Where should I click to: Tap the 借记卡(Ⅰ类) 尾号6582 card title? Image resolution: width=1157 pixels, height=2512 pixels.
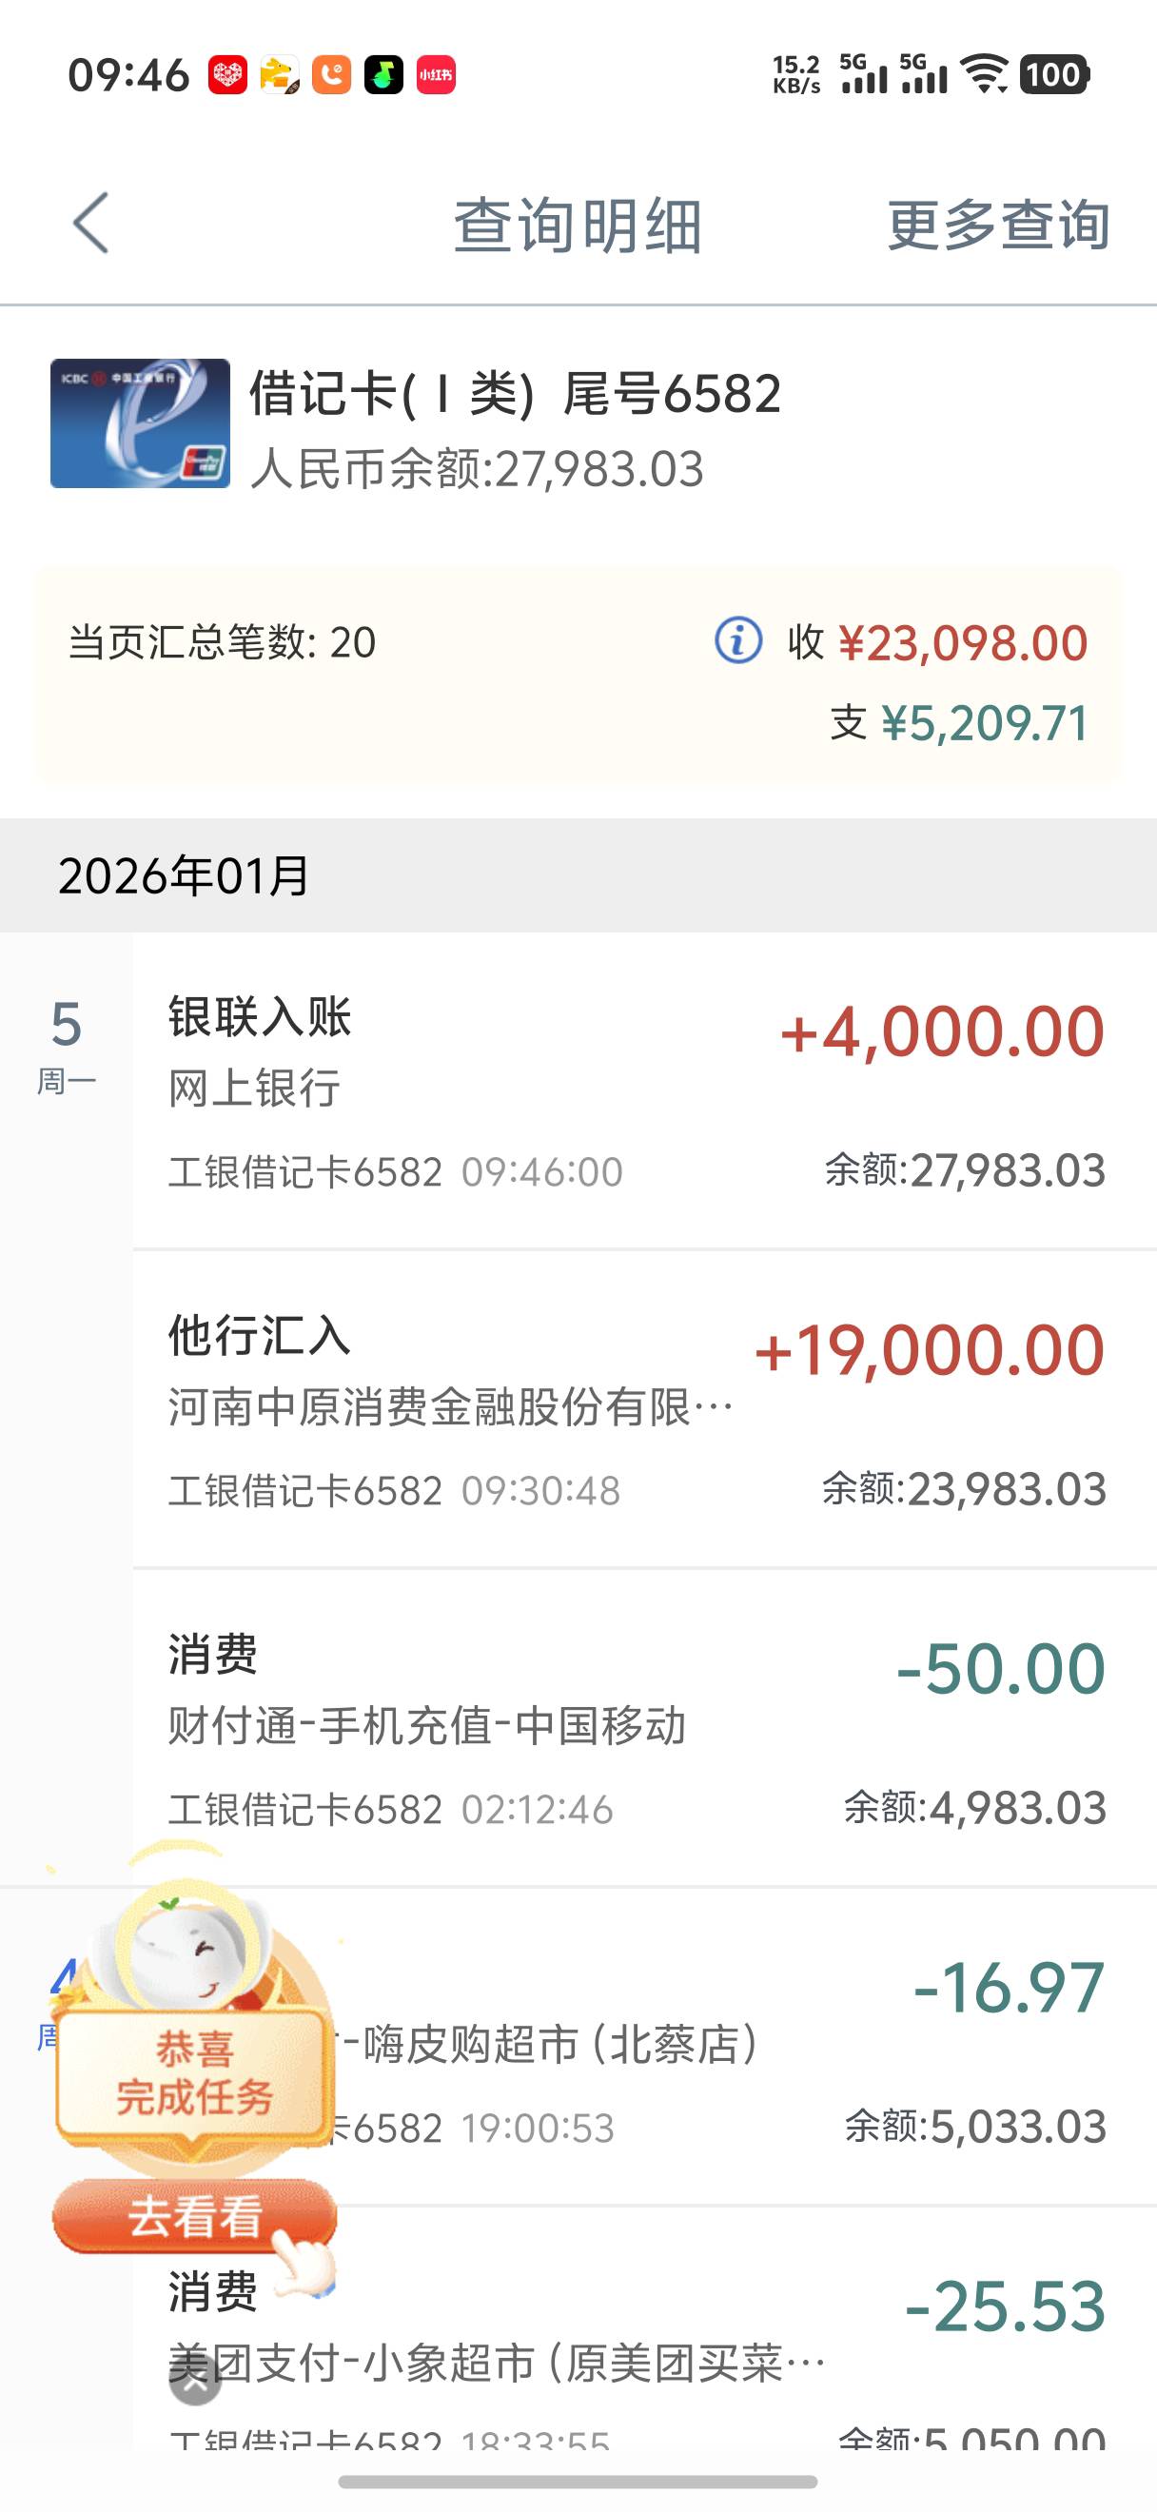coord(515,394)
